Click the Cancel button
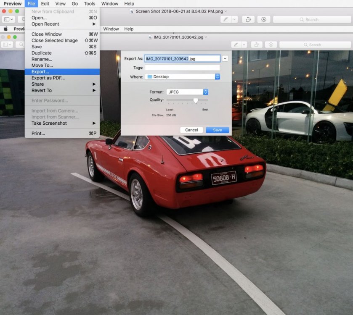Screen dimensions: 353x315 coord(191,130)
